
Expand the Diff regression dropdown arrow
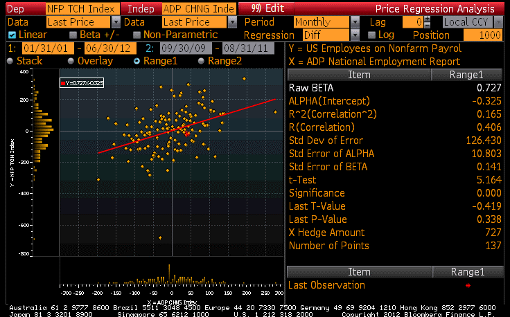(355, 35)
